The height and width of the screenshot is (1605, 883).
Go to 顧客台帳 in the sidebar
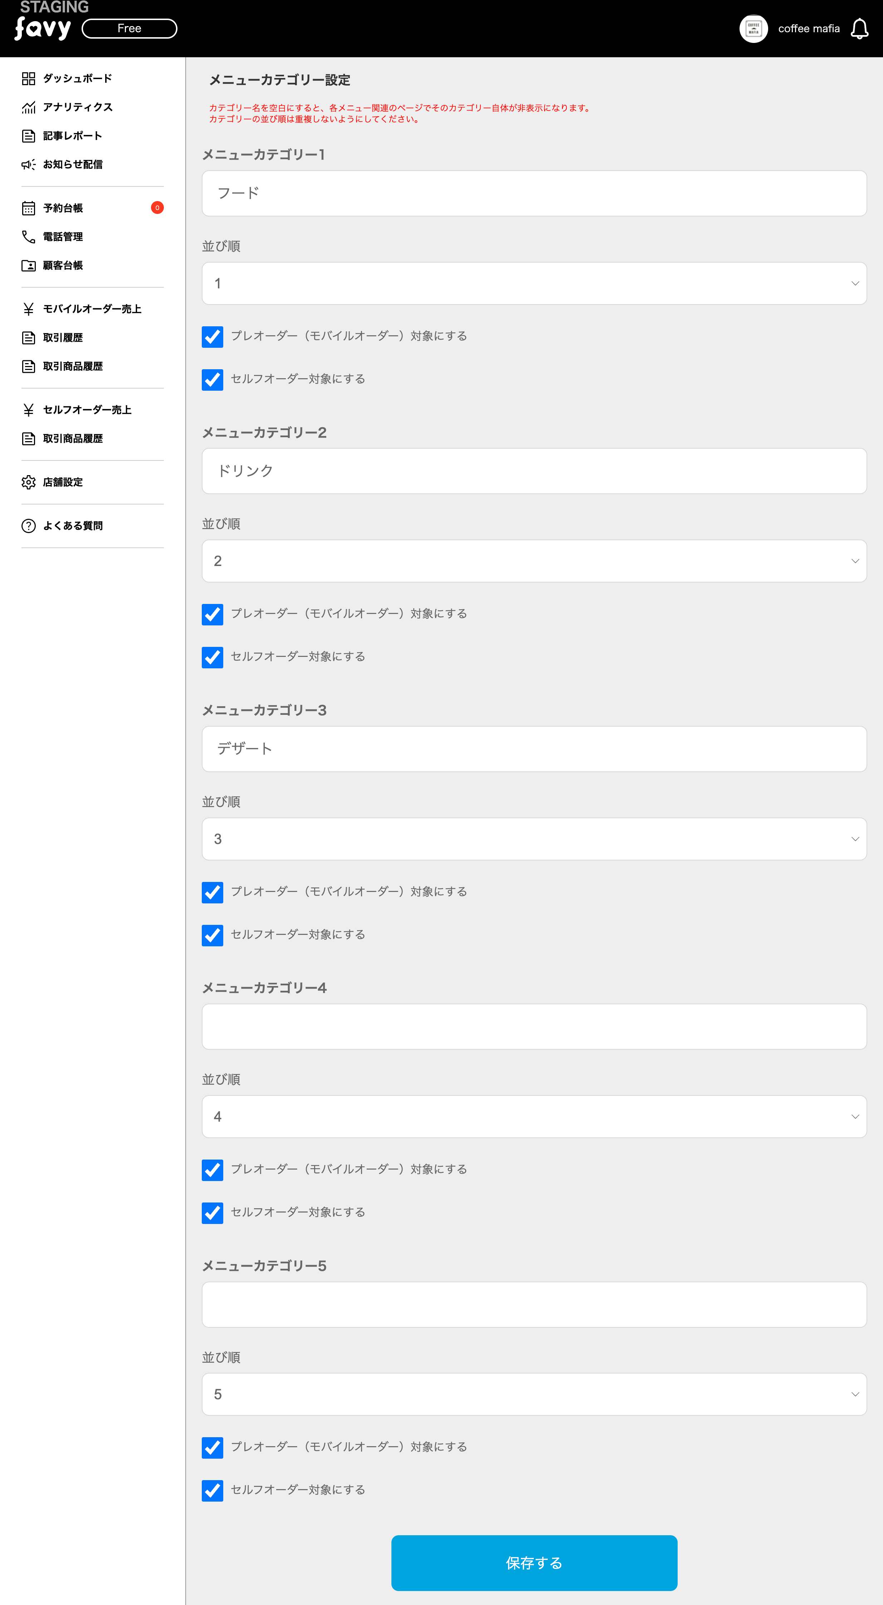pyautogui.click(x=63, y=265)
